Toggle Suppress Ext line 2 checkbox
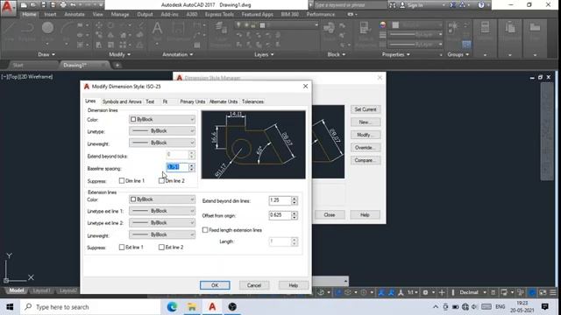 [161, 247]
